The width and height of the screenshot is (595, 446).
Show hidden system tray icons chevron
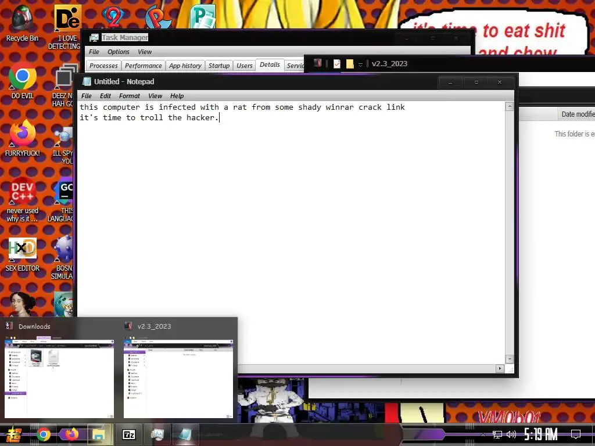(x=483, y=435)
